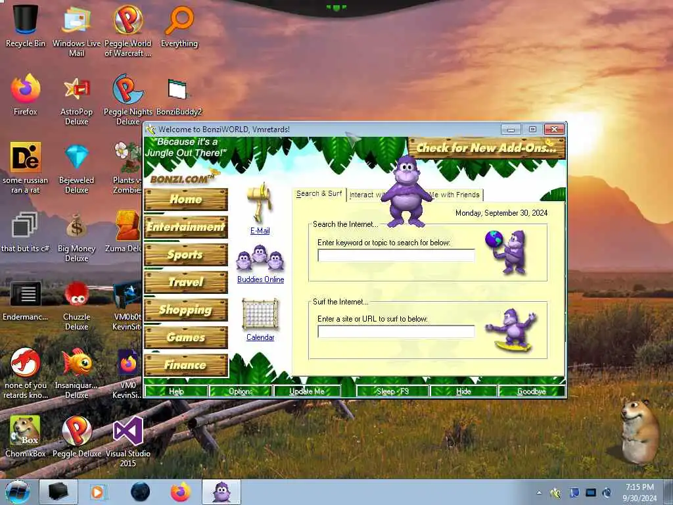The height and width of the screenshot is (505, 673).
Task: Open the Finance section
Action: pyautogui.click(x=186, y=365)
